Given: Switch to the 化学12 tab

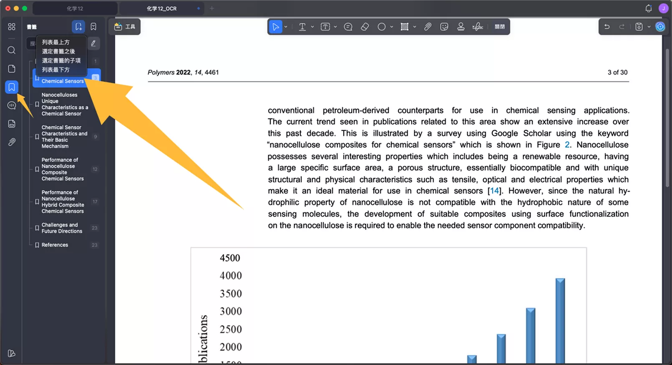Looking at the screenshot, I should click(75, 8).
